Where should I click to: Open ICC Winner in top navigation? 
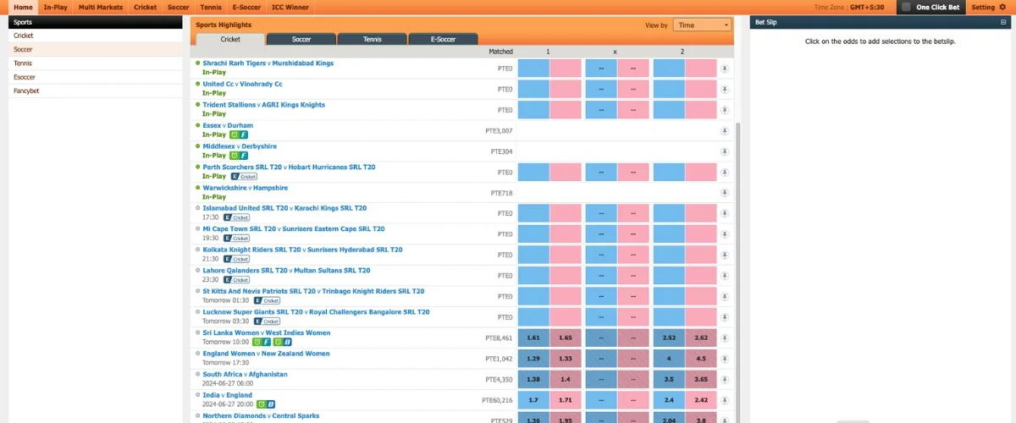tap(290, 7)
